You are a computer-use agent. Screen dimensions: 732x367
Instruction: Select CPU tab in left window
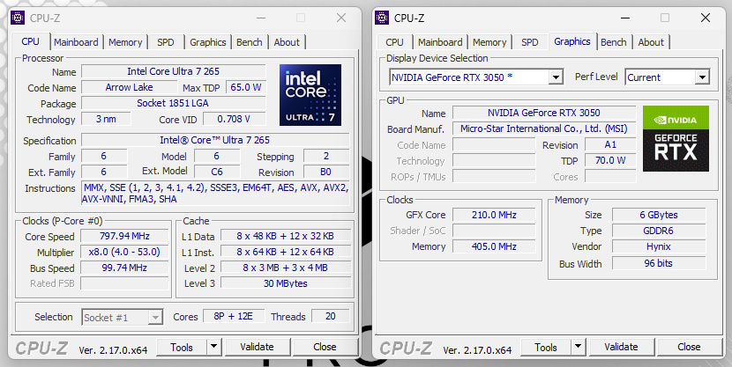[x=30, y=41]
